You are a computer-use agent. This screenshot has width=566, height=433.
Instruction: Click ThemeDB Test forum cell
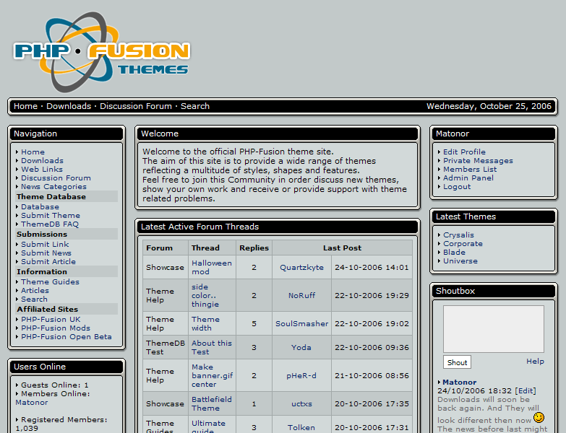coord(166,347)
